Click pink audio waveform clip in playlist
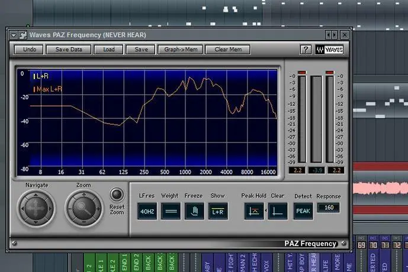The height and width of the screenshot is (272, 408). (x=380, y=188)
